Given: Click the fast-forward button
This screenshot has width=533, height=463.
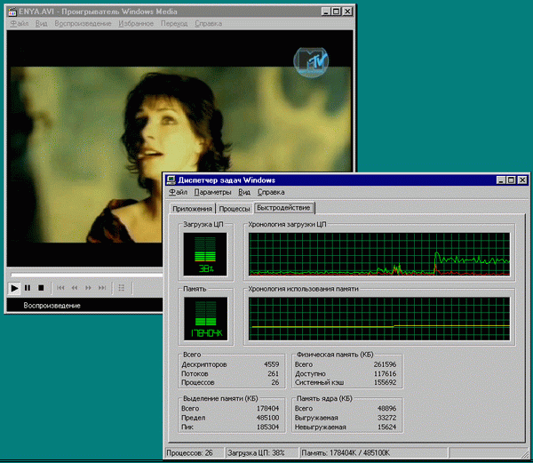Looking at the screenshot, I should [x=89, y=288].
